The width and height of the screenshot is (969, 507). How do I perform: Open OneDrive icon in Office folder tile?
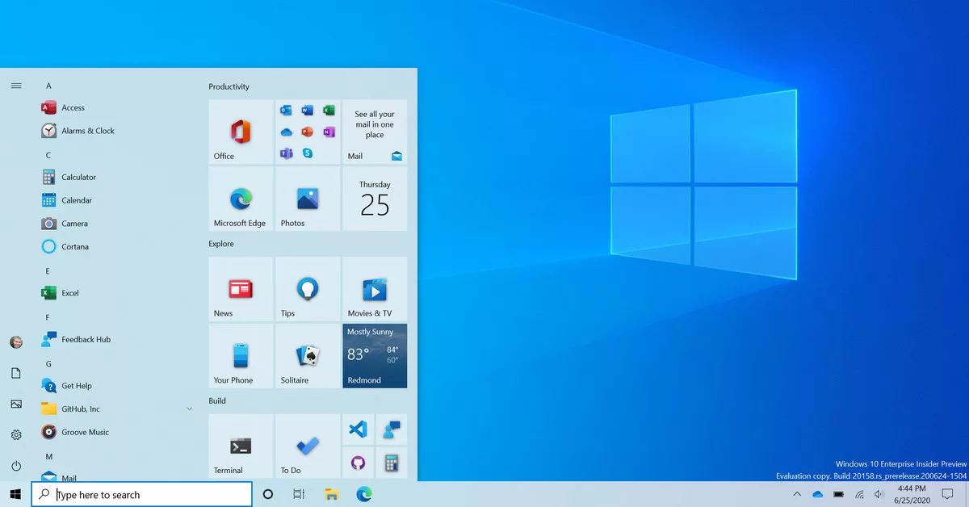[x=287, y=132]
